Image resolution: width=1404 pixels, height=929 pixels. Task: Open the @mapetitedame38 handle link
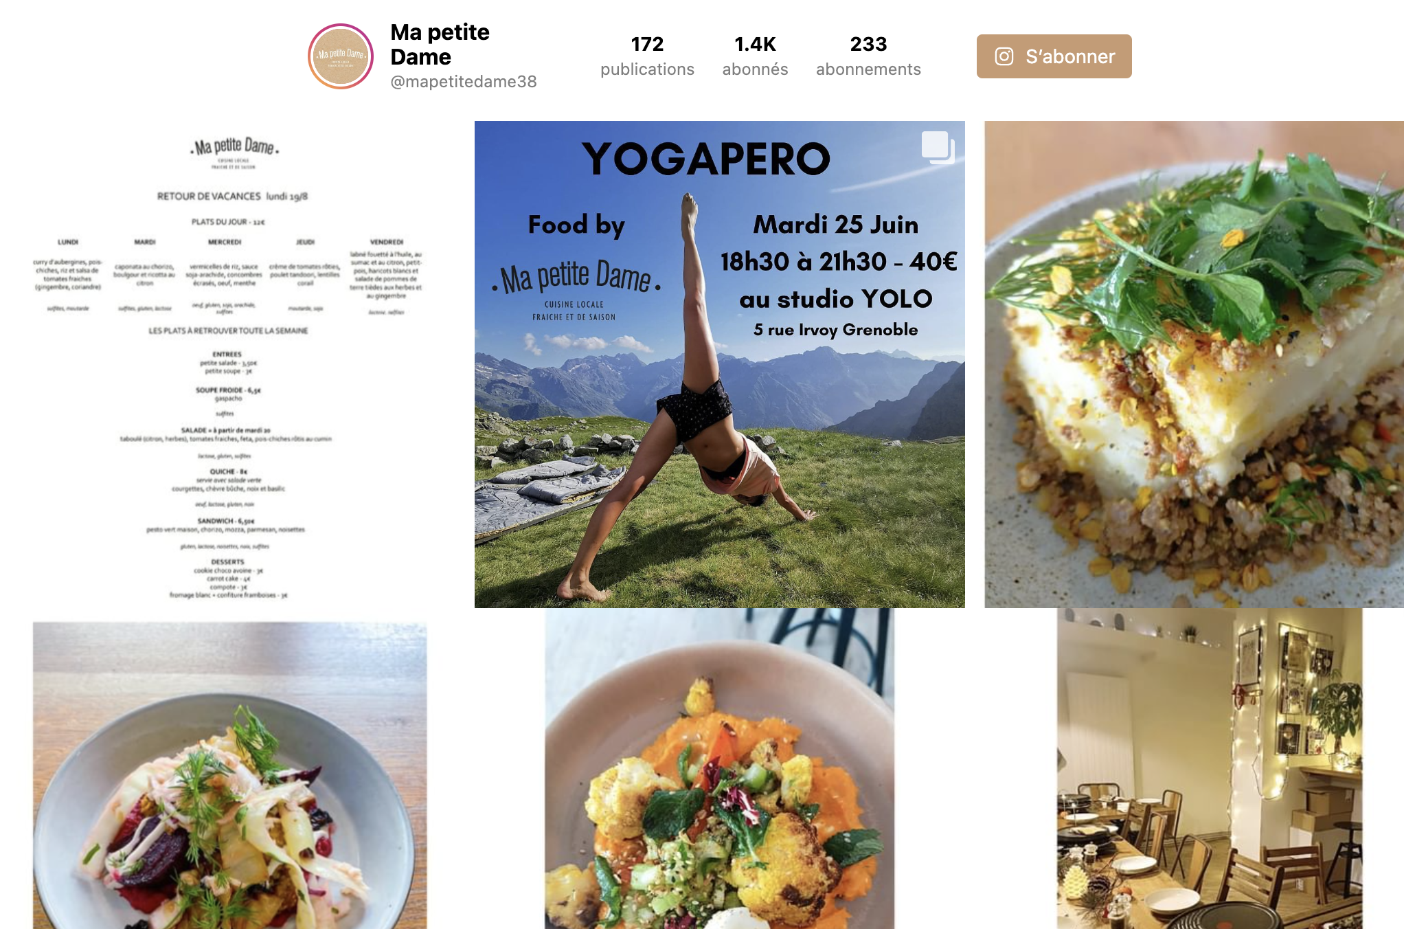click(x=464, y=82)
